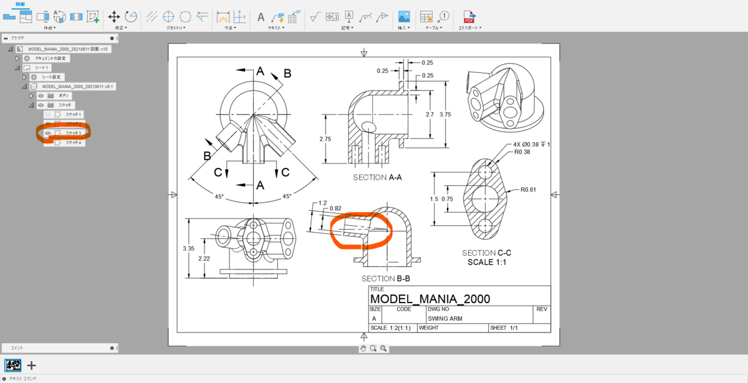
Task: Open the テキスト dropdown menu
Action: [275, 27]
